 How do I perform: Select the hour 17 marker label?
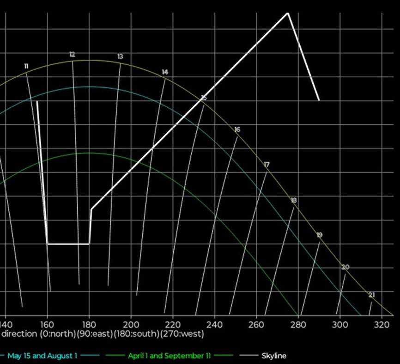click(x=266, y=164)
